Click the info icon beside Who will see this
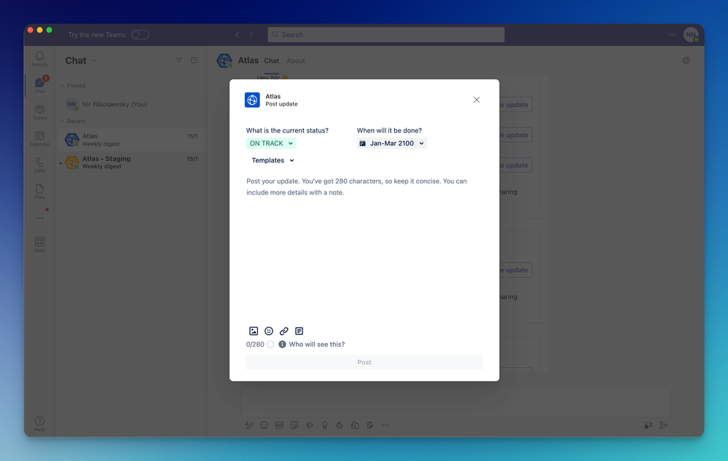 point(282,344)
